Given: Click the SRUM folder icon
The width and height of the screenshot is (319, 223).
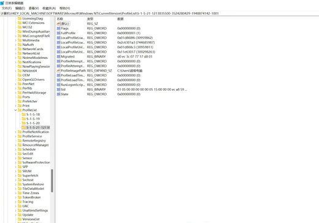Looking at the screenshot, I should pos(20,171).
